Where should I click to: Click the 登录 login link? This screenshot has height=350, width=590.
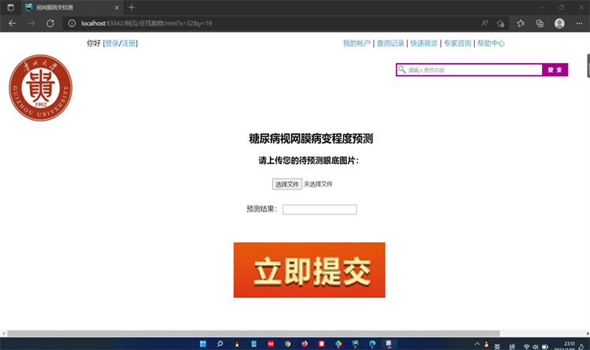pos(111,43)
